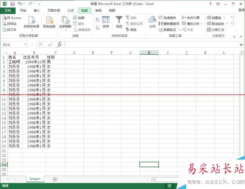Switch to the 审阅 review tab
This screenshot has width=245, height=189.
(x=98, y=11)
